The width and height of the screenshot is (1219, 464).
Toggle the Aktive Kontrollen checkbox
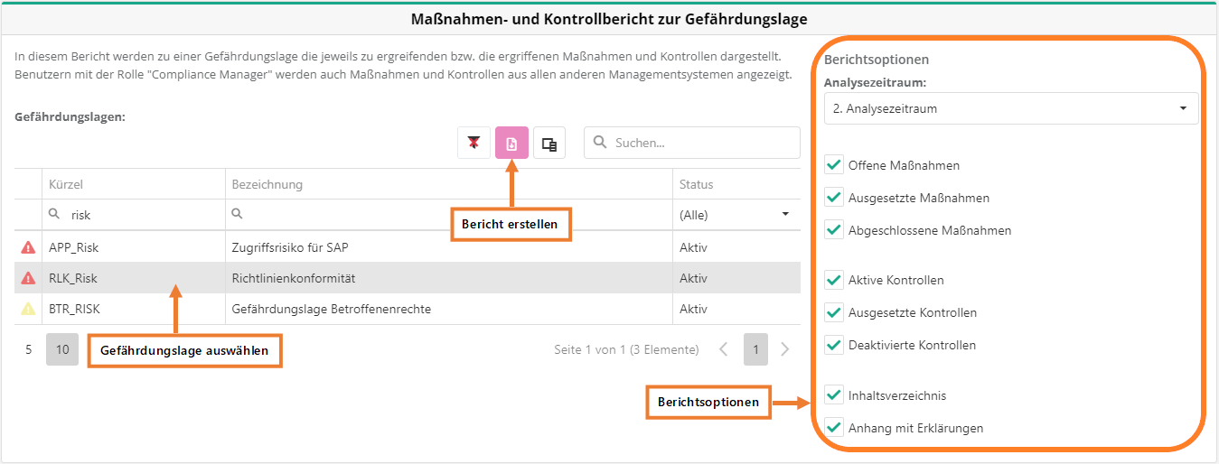[x=834, y=280]
